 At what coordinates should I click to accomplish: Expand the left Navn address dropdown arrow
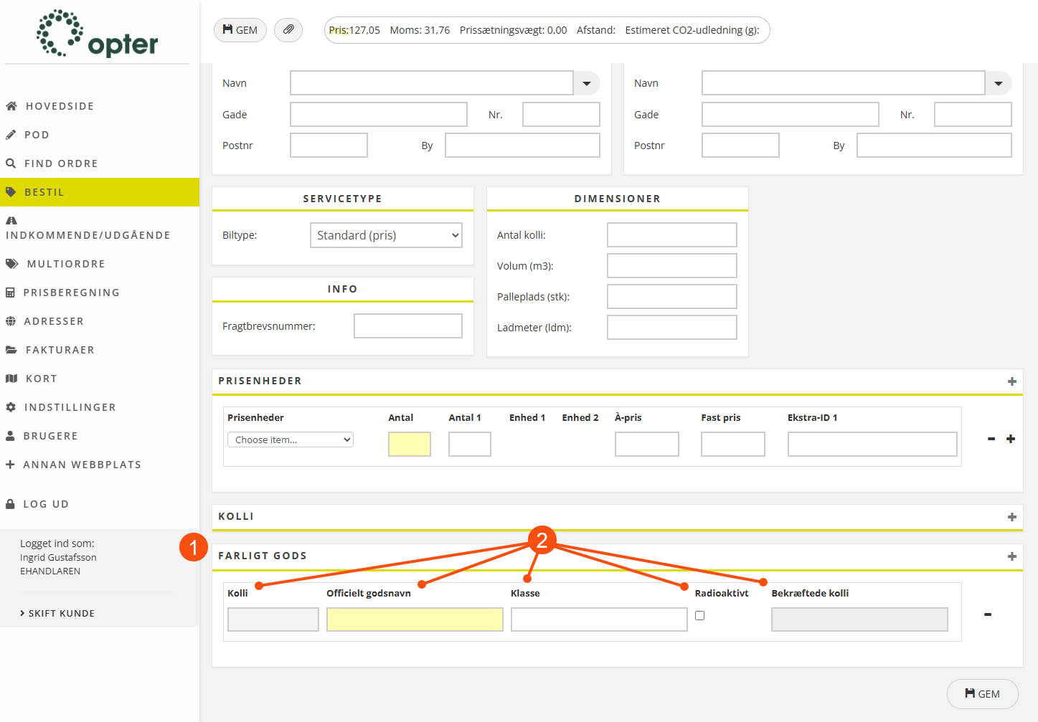tap(587, 83)
